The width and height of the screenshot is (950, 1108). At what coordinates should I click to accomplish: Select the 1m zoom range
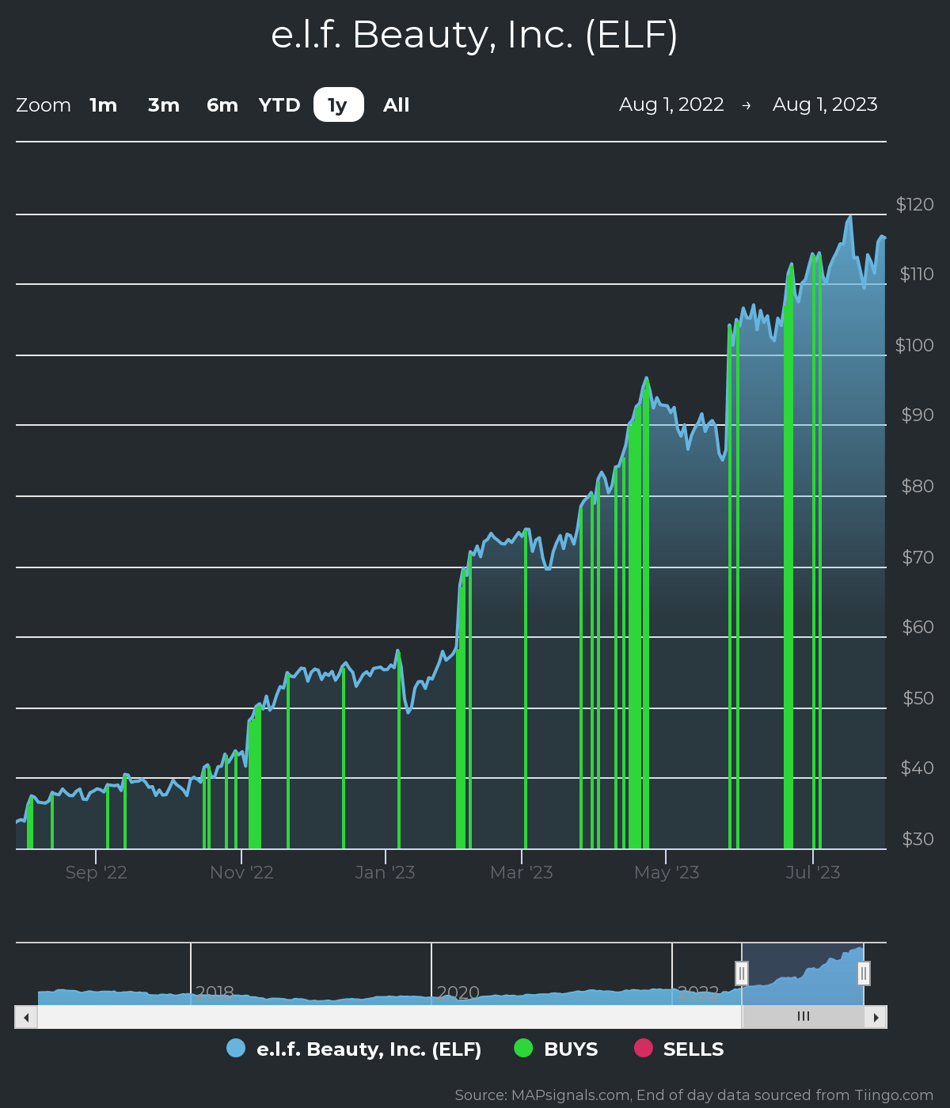pyautogui.click(x=104, y=105)
